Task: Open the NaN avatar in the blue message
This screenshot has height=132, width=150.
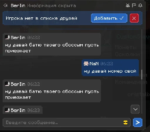Action: click(86, 64)
